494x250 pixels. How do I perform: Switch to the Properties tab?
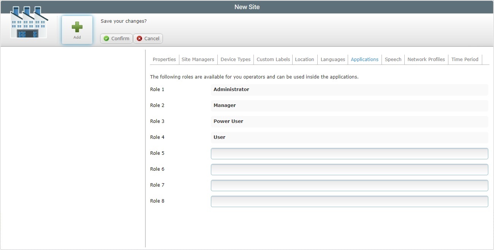(x=164, y=59)
